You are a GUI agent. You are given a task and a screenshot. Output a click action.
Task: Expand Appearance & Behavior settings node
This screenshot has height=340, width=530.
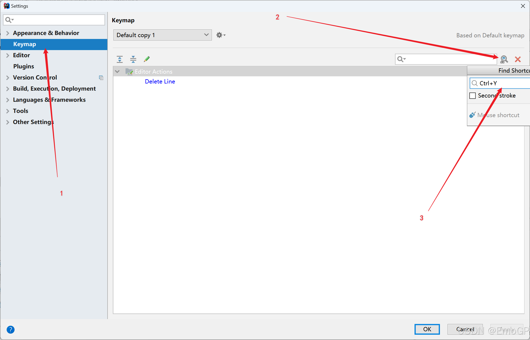(x=8, y=33)
